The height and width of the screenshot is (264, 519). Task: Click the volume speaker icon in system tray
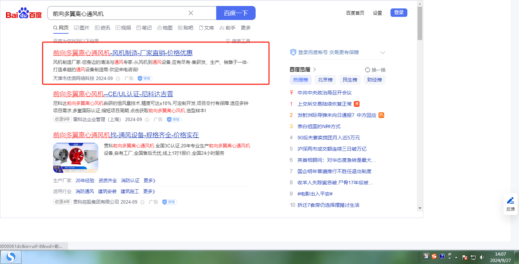coord(482,257)
